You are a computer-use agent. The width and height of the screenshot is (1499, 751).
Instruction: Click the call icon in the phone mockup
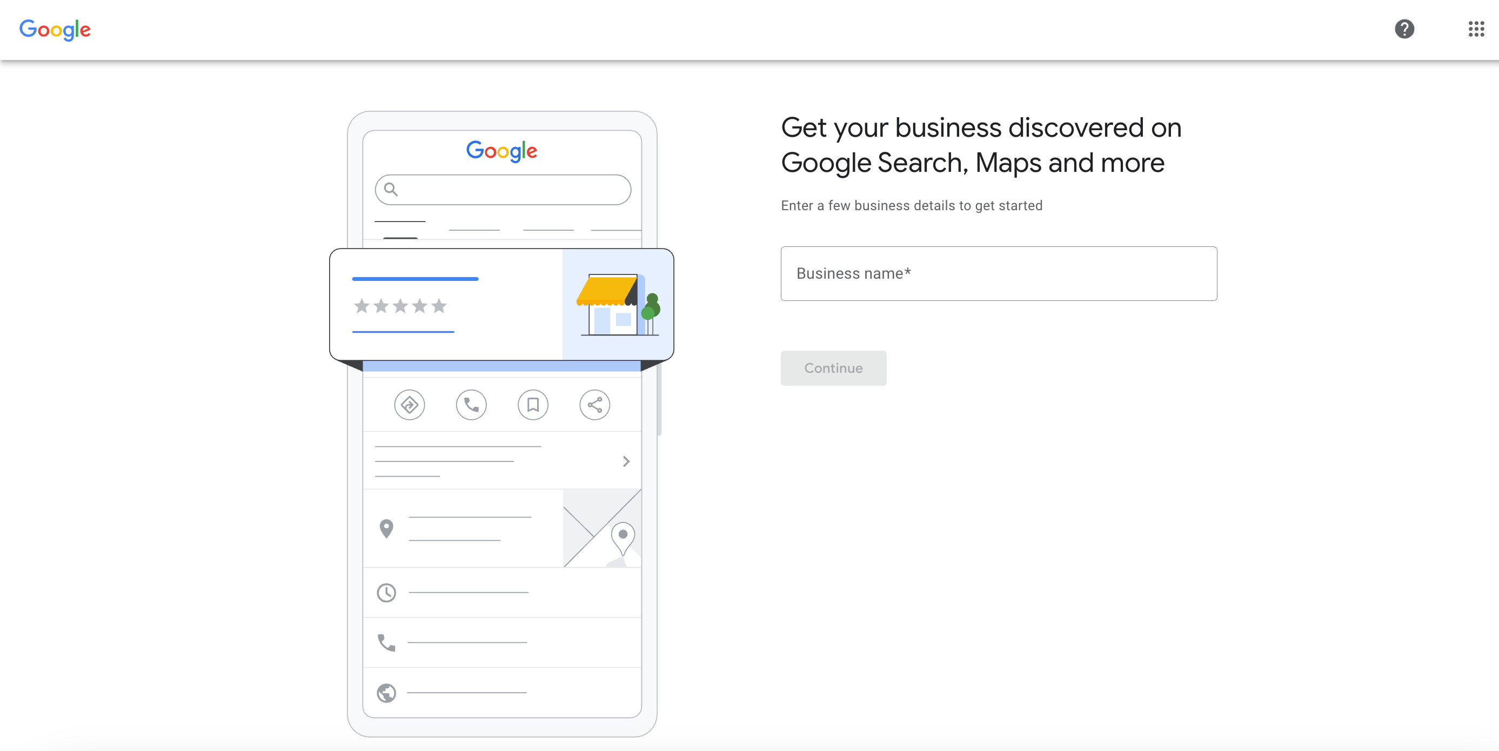[x=471, y=404]
